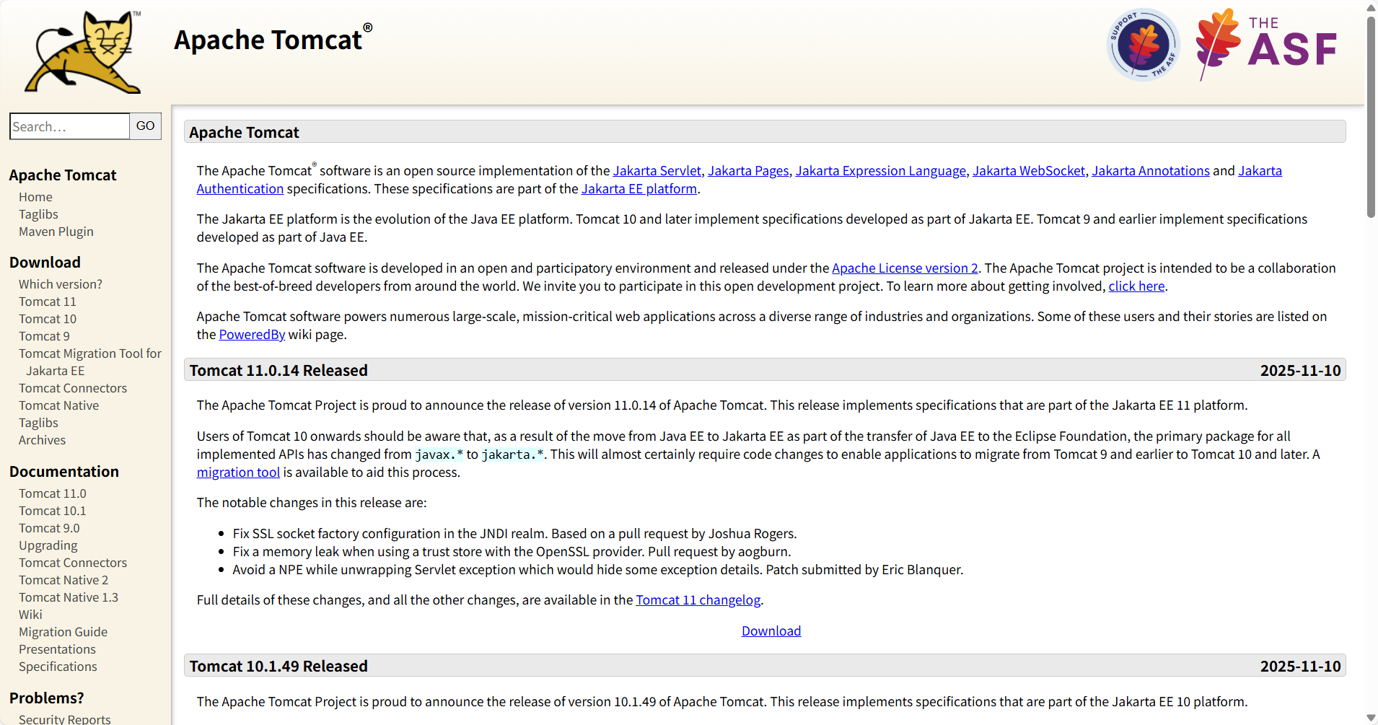The image size is (1378, 725).
Task: Click the Documentation sidebar heading
Action: [x=64, y=472]
